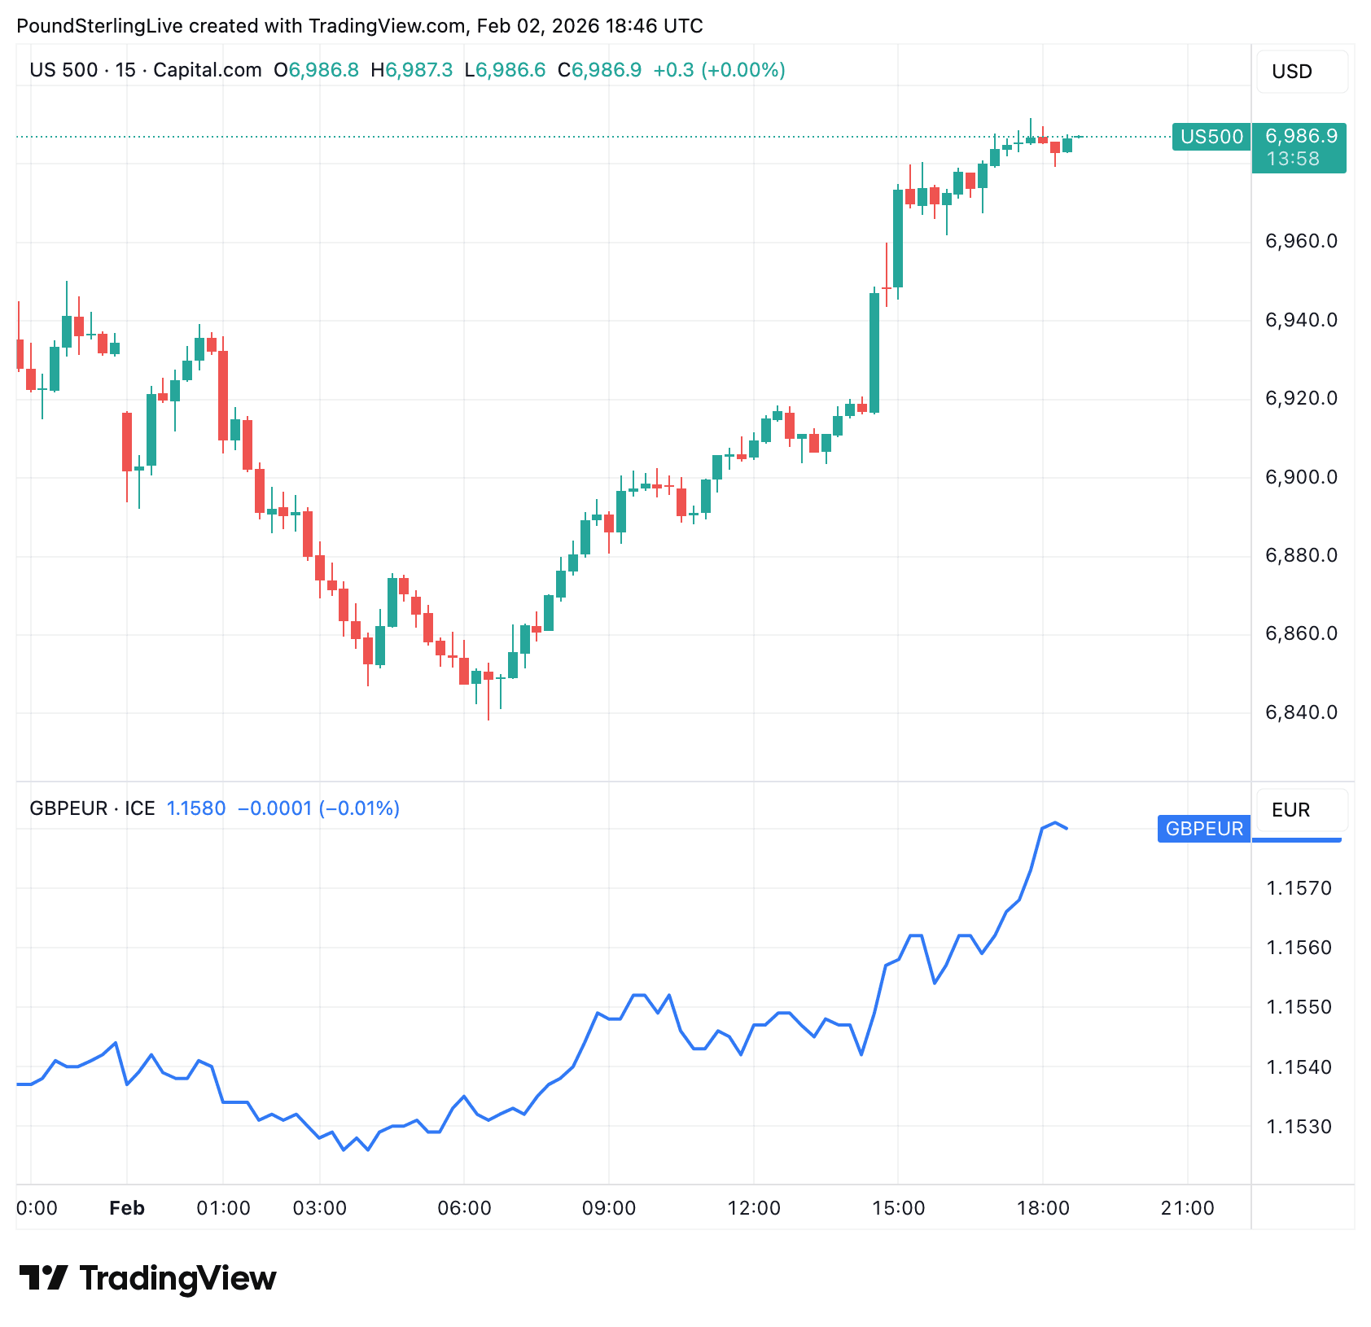Viewport: 1371px width, 1327px height.
Task: Select the US 500 Capital.com symbol legend
Action: (x=146, y=70)
